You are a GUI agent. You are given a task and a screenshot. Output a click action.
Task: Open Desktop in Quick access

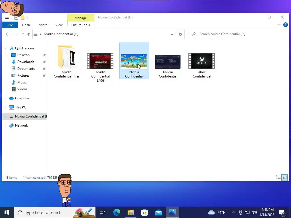point(23,55)
